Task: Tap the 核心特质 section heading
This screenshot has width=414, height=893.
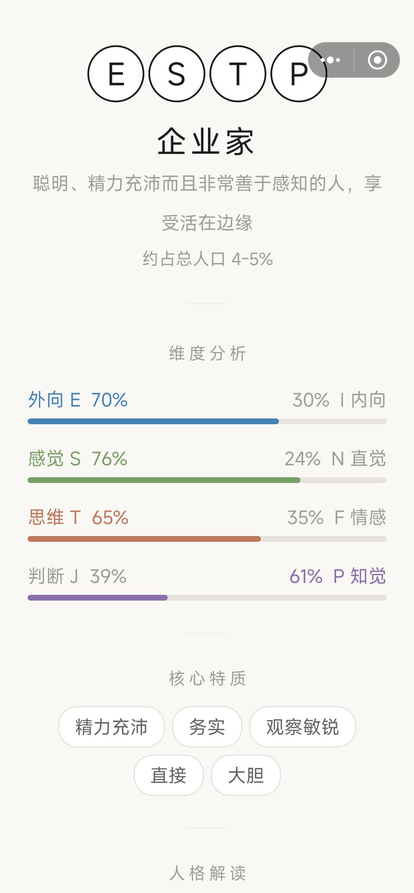Action: 207,678
